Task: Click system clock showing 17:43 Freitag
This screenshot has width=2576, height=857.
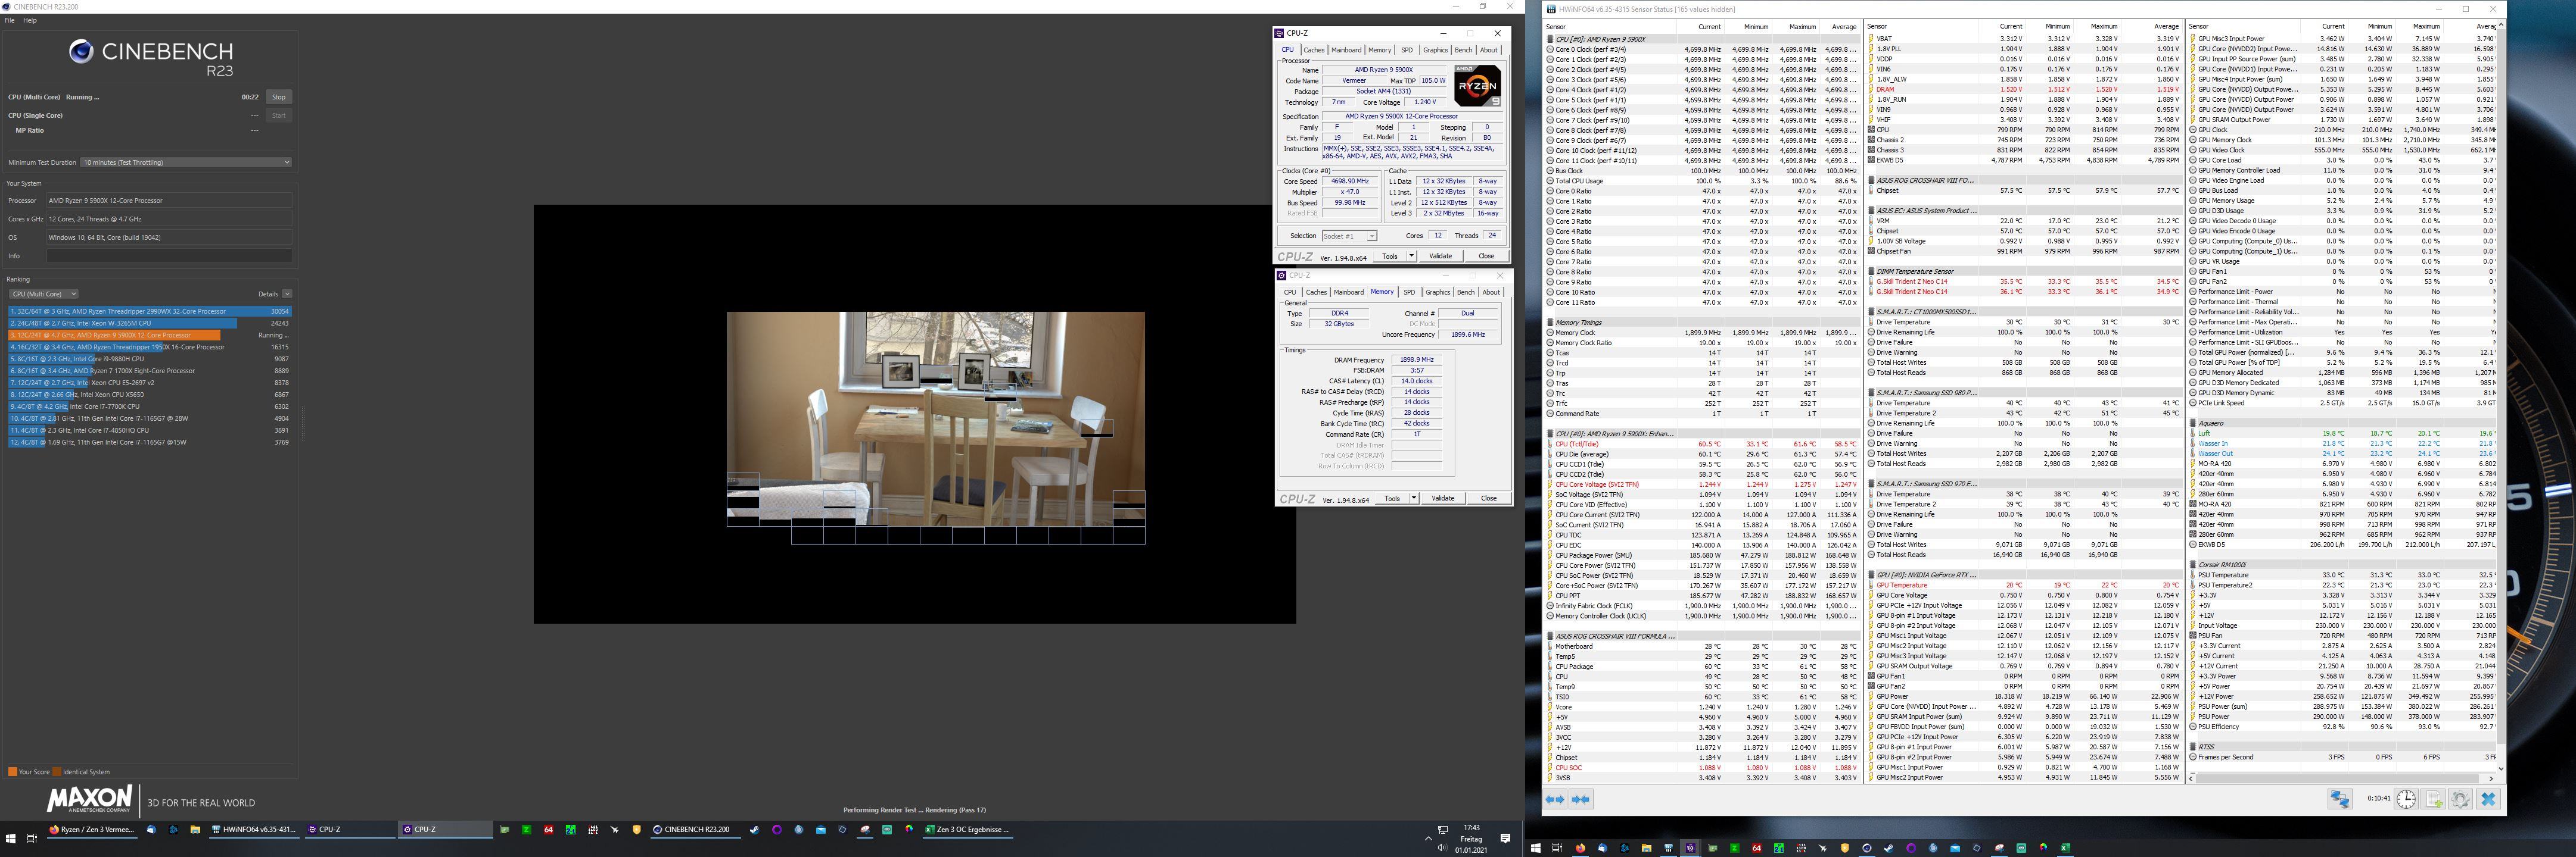Action: [x=1472, y=838]
